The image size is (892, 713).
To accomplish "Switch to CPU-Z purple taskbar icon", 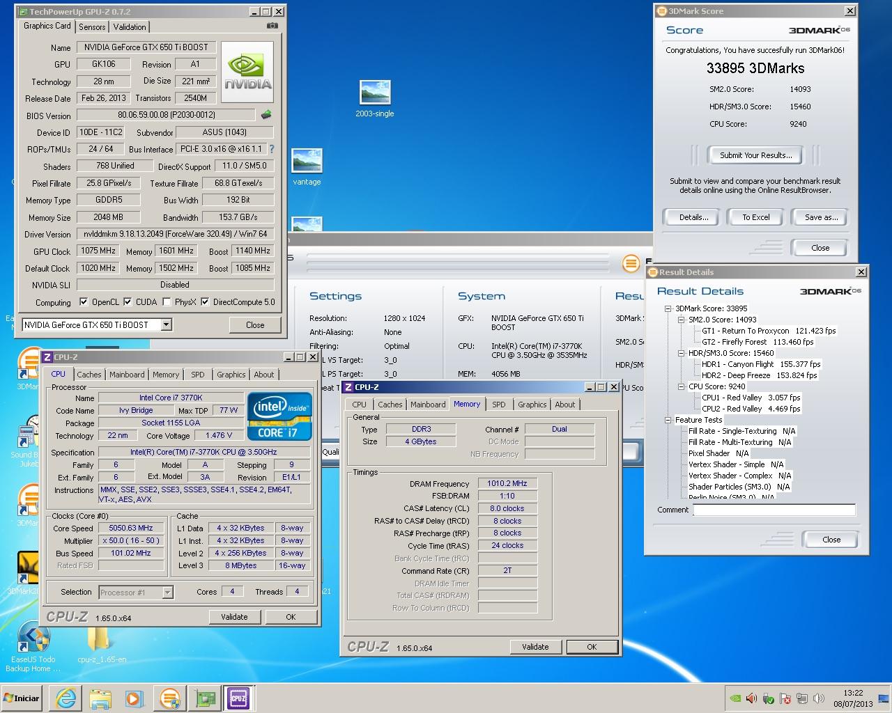I will click(238, 698).
